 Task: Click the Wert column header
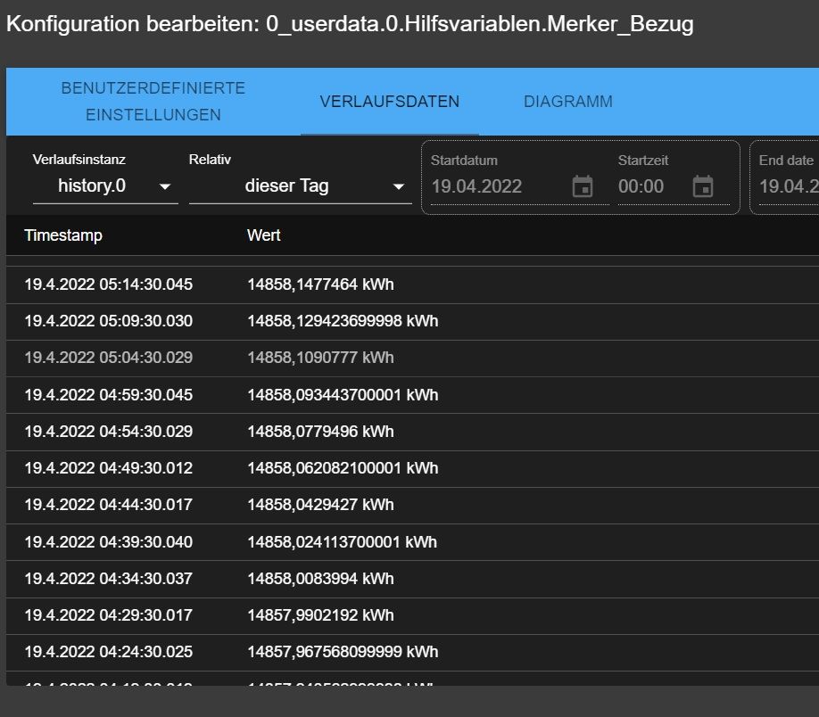pyautogui.click(x=264, y=235)
